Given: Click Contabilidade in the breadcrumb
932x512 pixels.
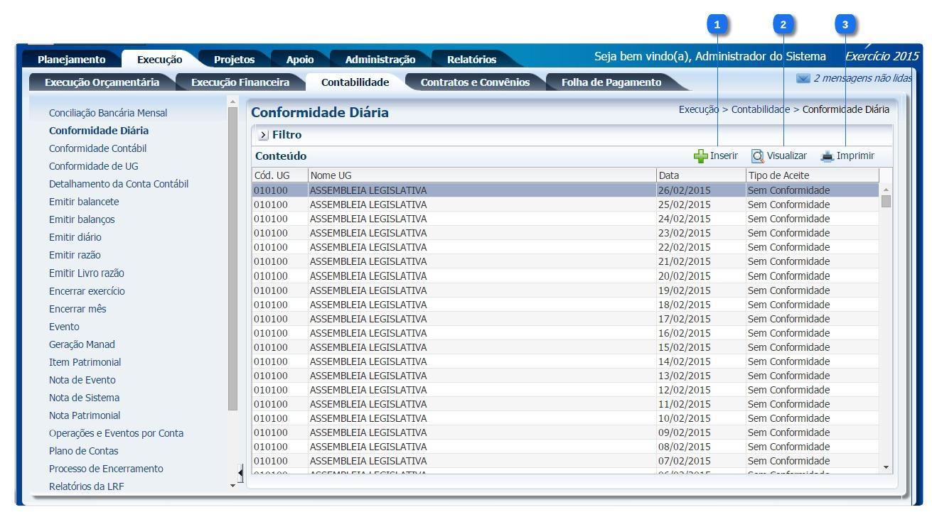Looking at the screenshot, I should pyautogui.click(x=760, y=109).
